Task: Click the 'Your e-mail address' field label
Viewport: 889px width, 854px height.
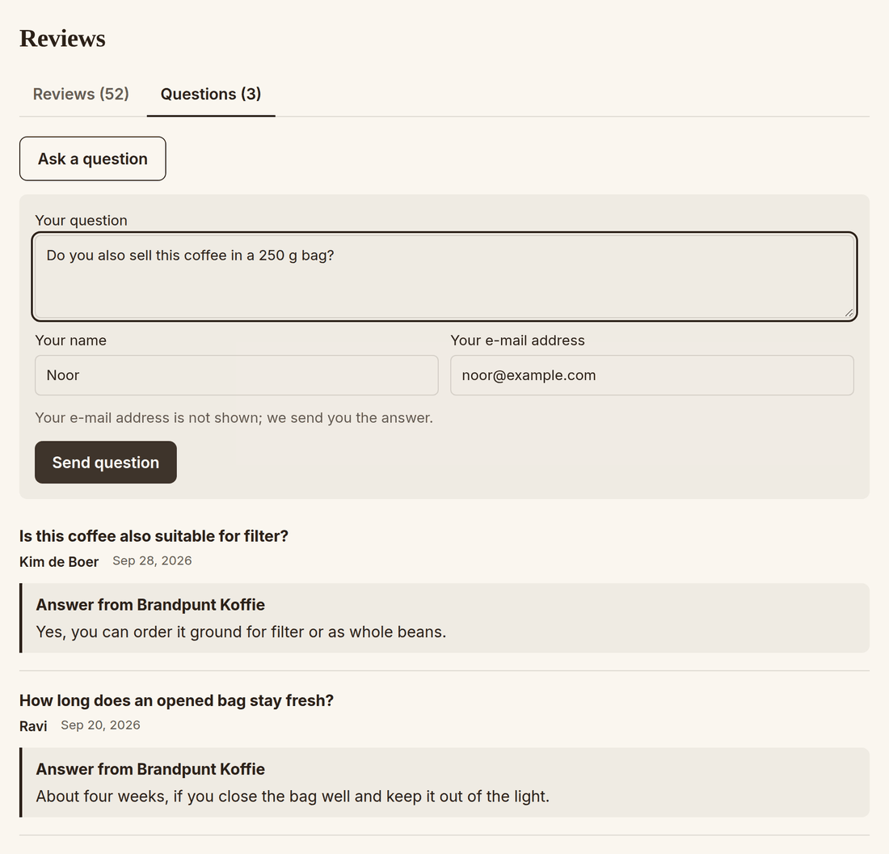Action: [x=517, y=340]
